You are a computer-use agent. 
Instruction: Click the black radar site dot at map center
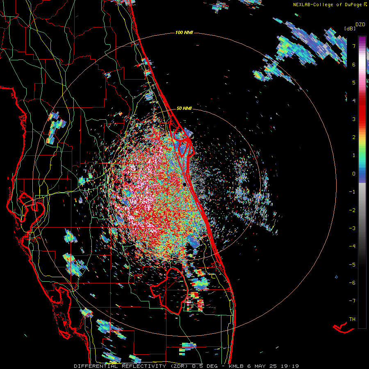click(184, 184)
